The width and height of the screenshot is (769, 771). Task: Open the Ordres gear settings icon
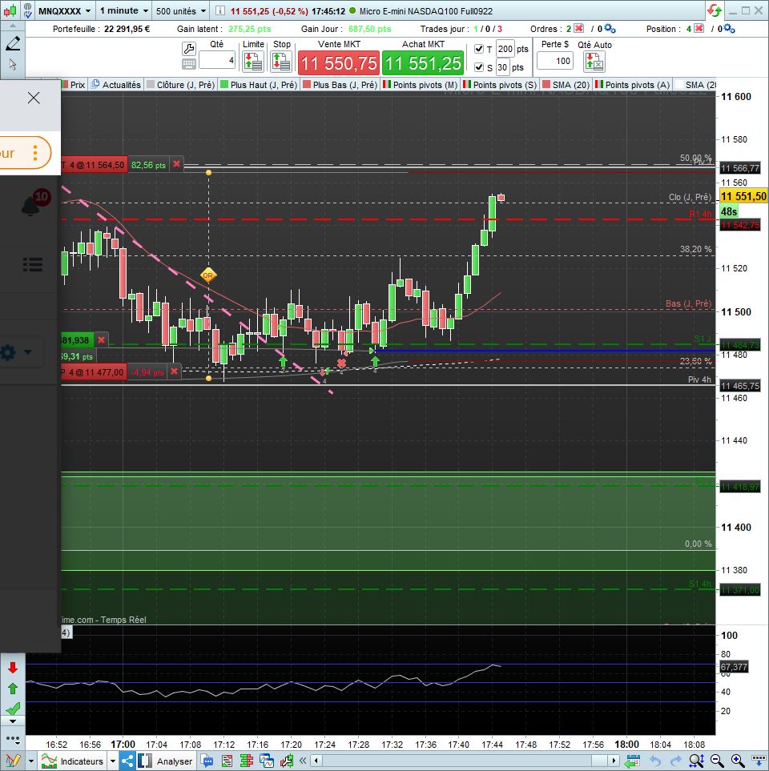tap(610, 29)
